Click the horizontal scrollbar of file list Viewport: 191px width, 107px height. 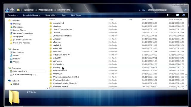click(113, 88)
